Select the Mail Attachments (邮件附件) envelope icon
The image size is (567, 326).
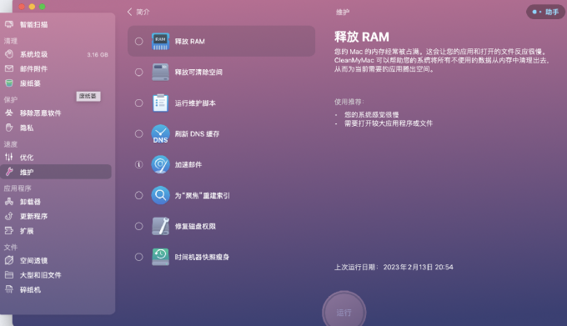9,68
